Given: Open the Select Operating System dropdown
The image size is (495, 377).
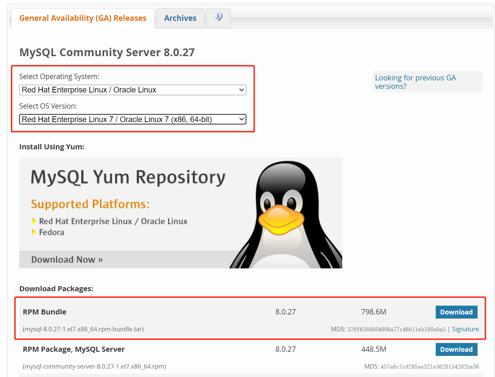Looking at the screenshot, I should (133, 90).
